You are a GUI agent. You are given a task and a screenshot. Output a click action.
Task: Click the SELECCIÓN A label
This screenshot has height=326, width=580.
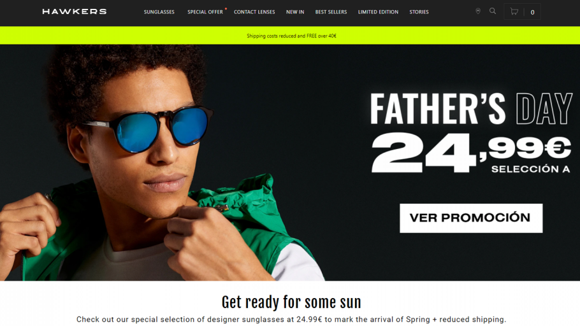530,169
